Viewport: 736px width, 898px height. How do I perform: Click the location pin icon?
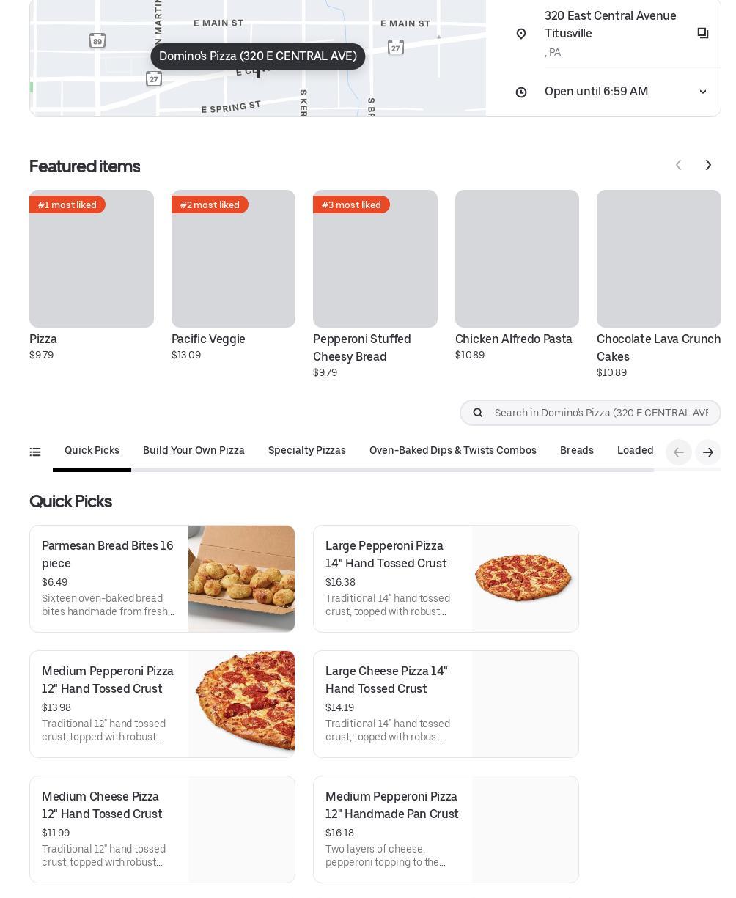click(521, 34)
